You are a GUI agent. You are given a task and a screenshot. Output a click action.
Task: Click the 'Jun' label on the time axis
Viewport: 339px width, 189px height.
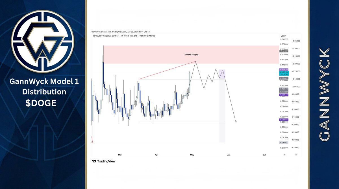coord(229,155)
